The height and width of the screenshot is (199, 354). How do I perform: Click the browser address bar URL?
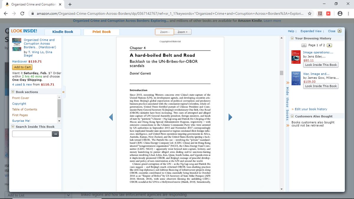click(170, 14)
